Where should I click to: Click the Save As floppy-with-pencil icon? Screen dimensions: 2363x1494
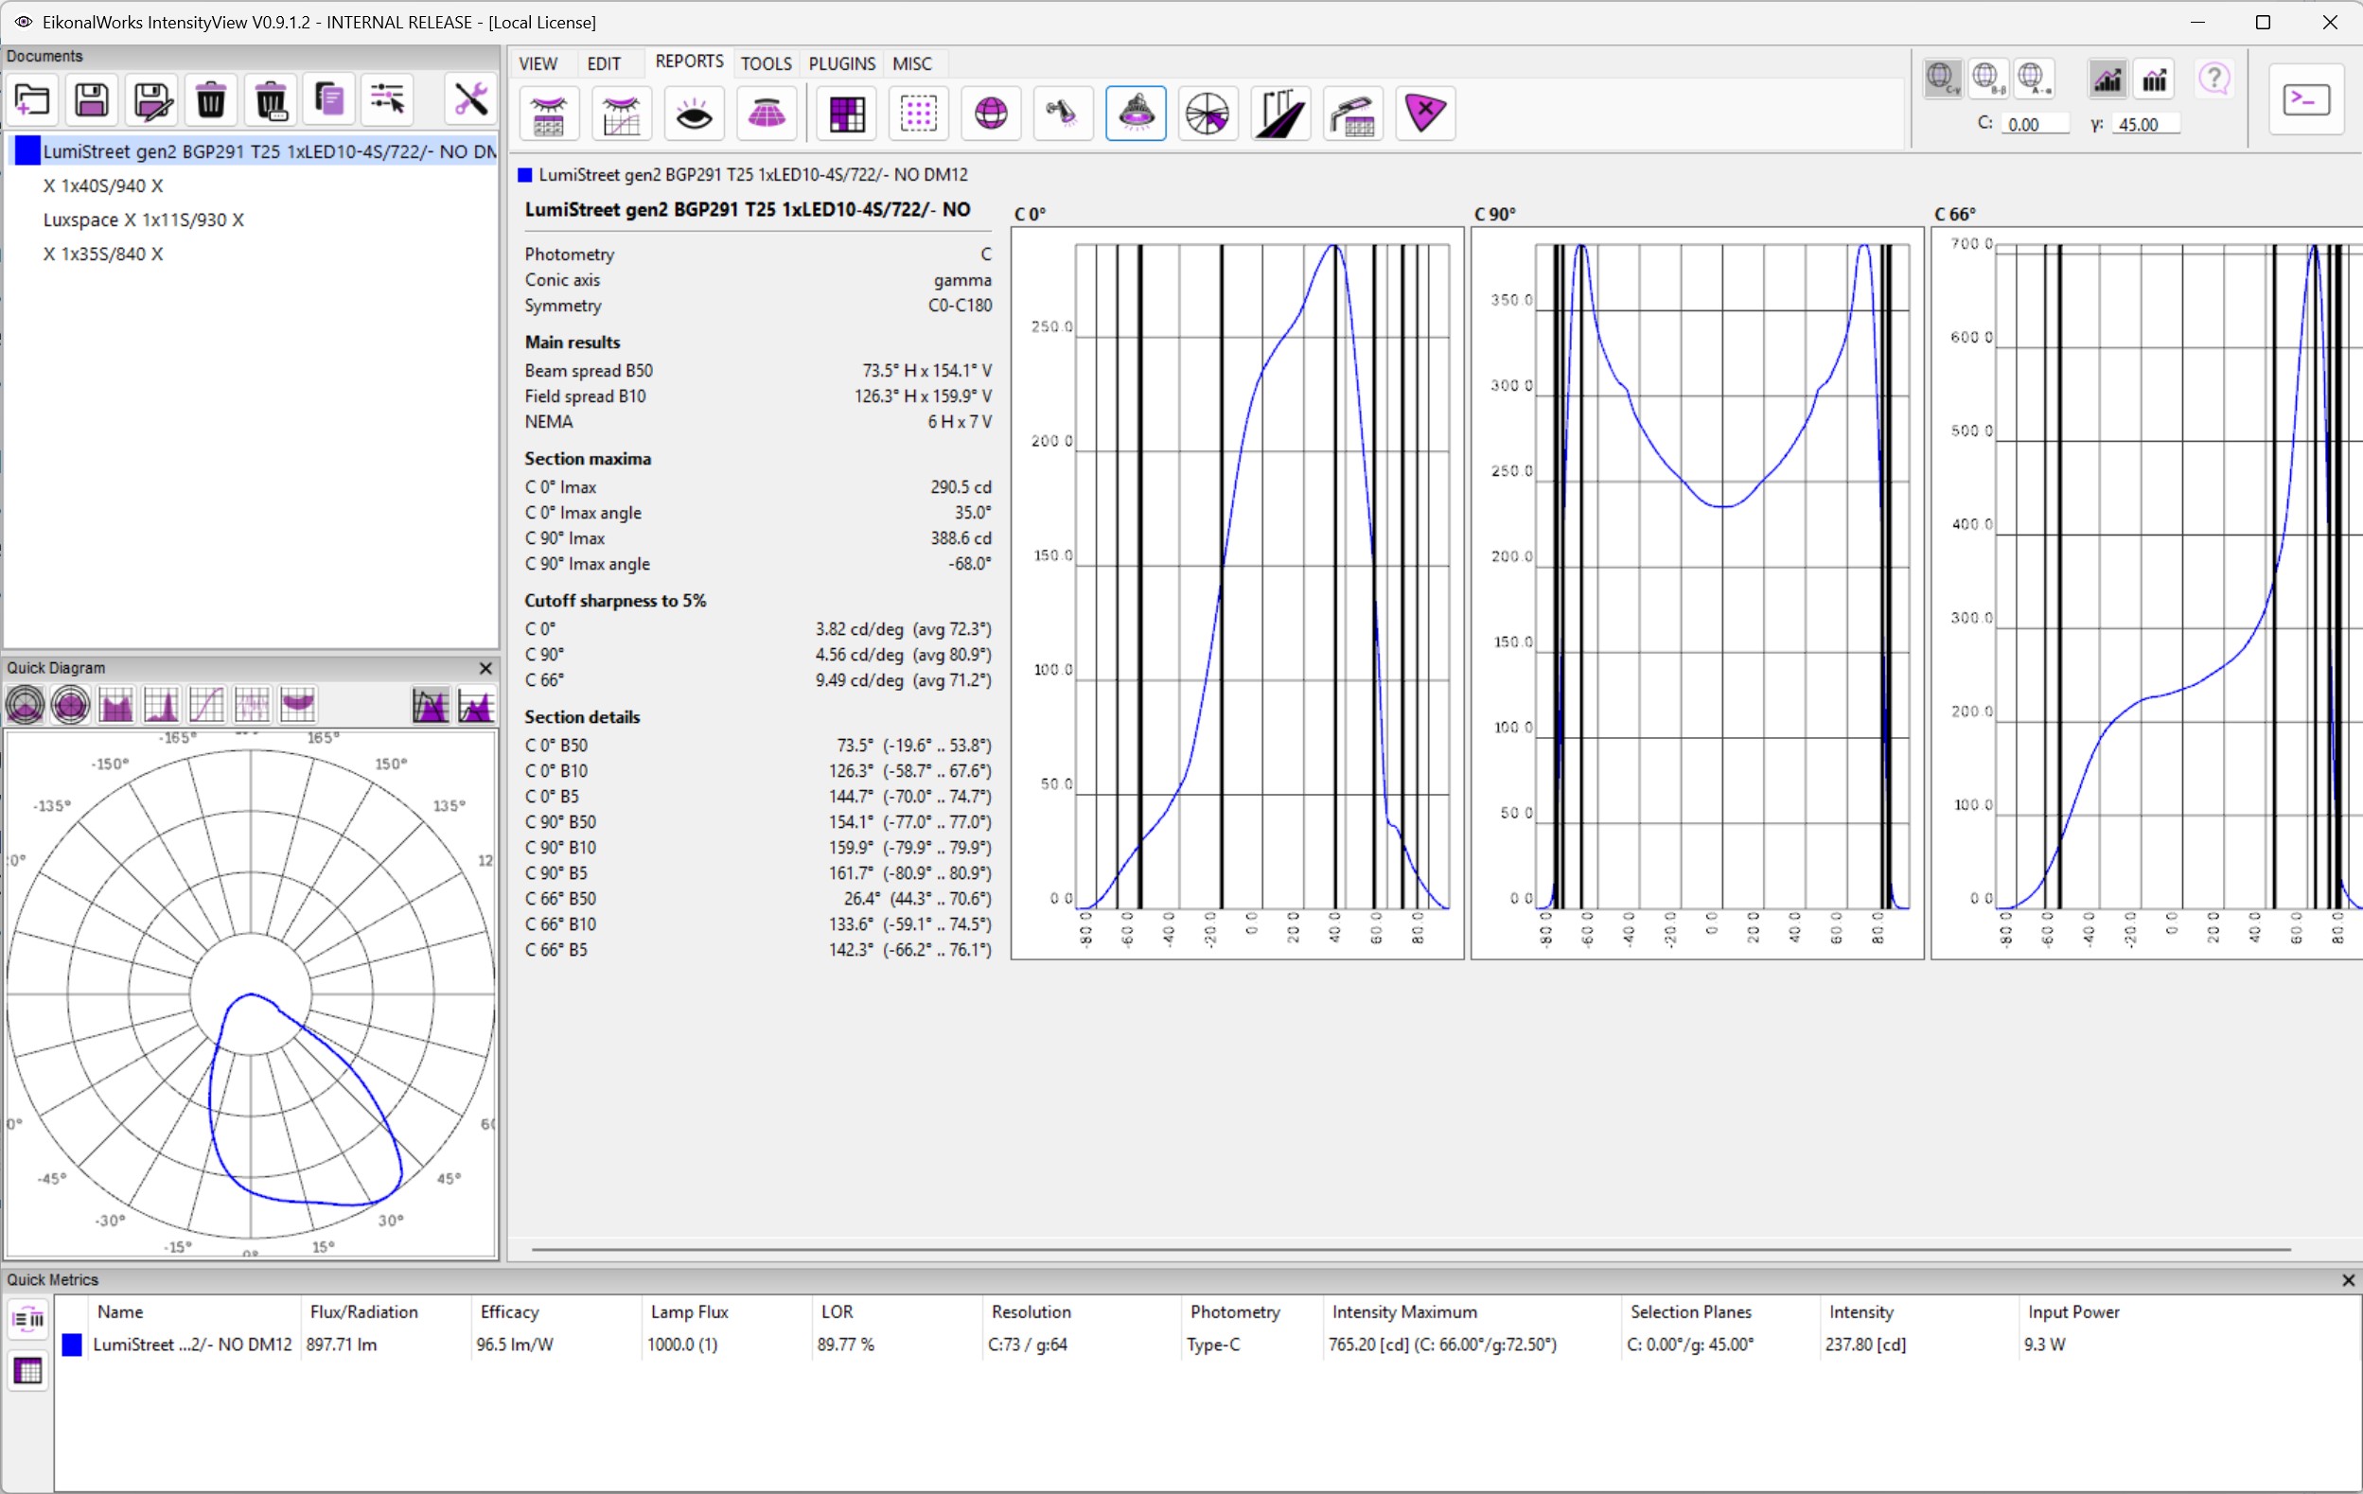[x=151, y=99]
